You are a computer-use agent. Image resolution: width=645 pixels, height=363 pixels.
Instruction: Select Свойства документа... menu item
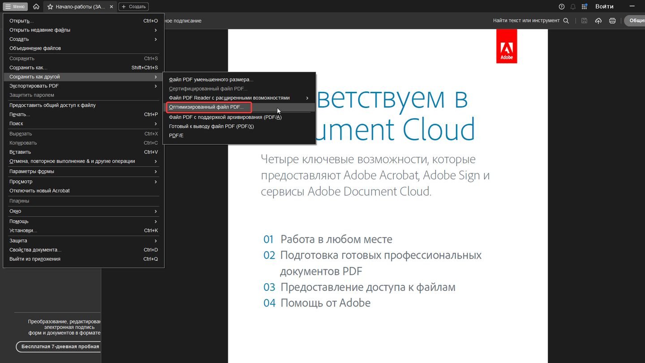(84, 250)
